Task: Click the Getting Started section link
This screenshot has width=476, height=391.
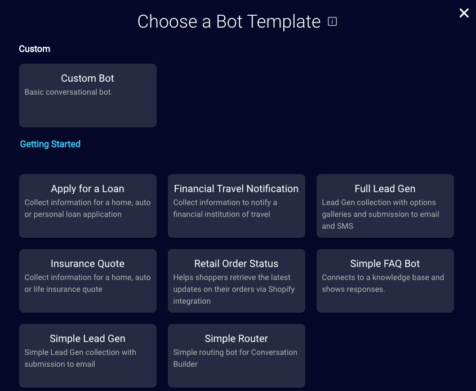Action: (x=50, y=144)
